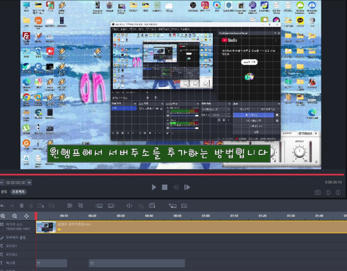Click the two-screens transfer arrow icon
The width and height of the screenshot is (347, 271).
173,206
